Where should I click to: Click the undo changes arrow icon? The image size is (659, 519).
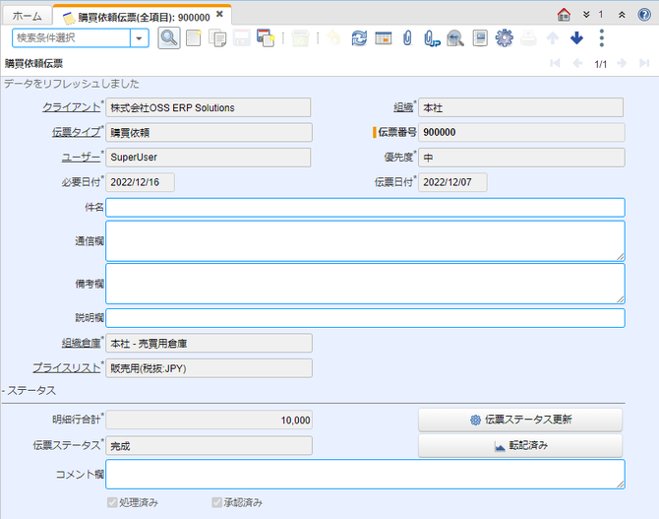(334, 38)
